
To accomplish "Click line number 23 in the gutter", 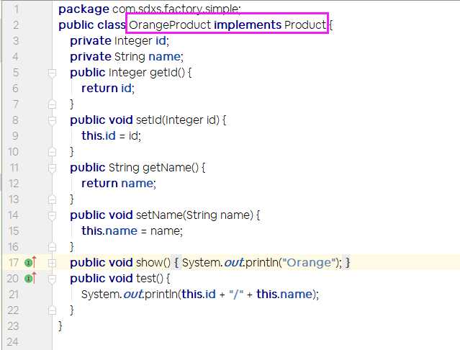I will coord(13,326).
